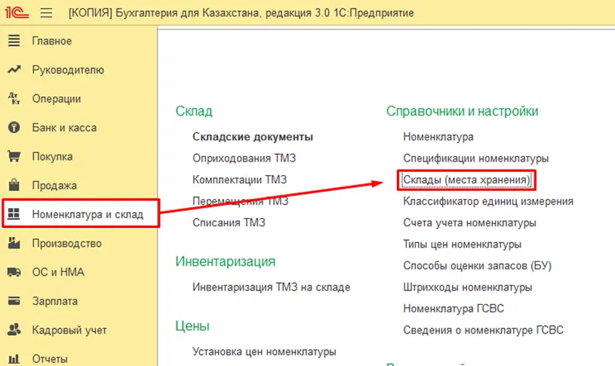615x366 pixels.
Task: Open Оприходования ТМЗ
Action: (x=244, y=158)
